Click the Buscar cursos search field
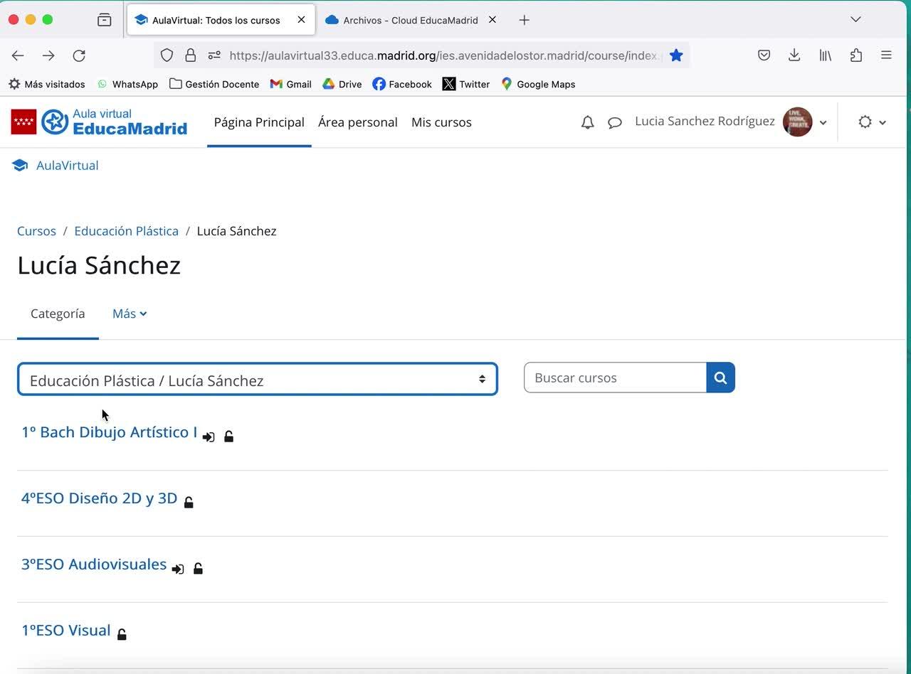 [615, 378]
